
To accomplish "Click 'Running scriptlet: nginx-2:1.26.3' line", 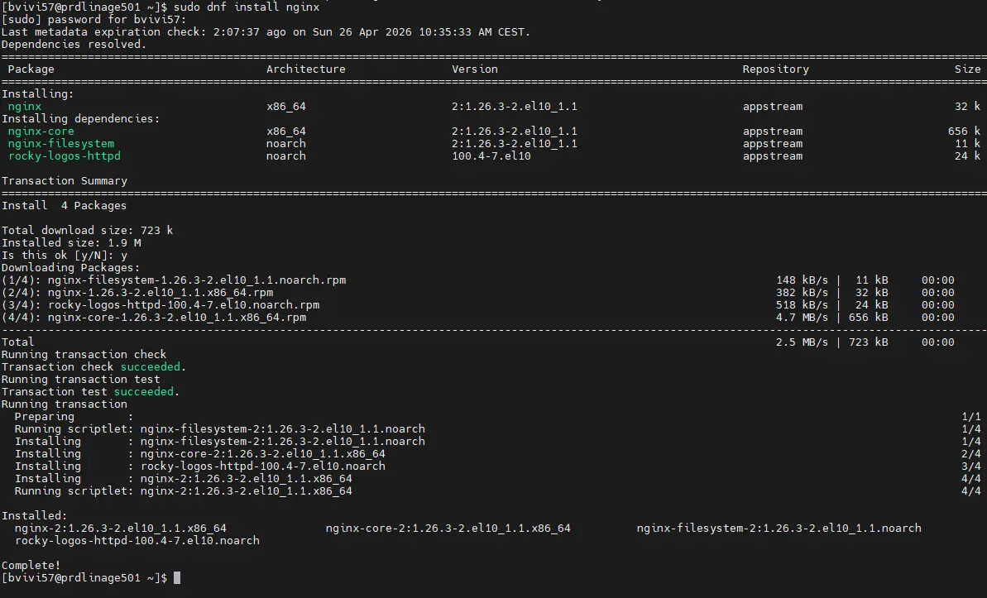I will (x=183, y=491).
